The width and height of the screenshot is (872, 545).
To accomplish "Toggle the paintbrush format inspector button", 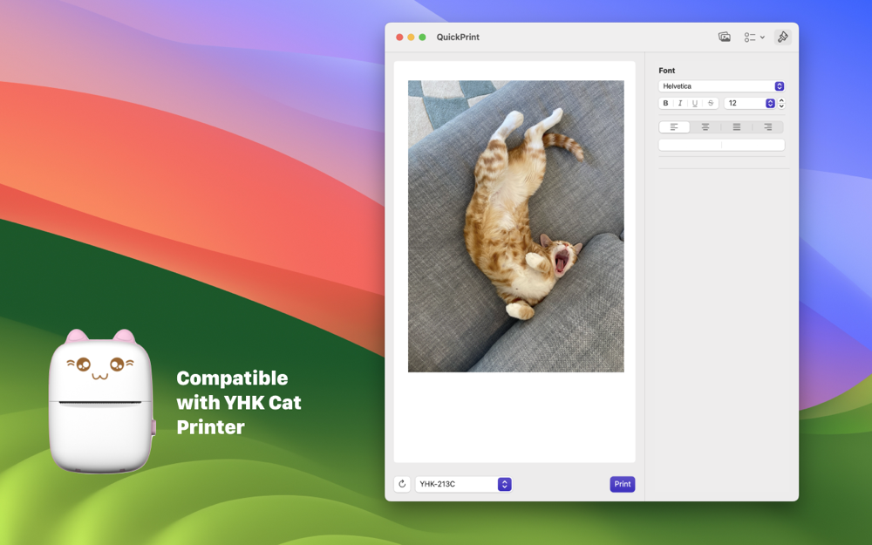I will click(782, 37).
